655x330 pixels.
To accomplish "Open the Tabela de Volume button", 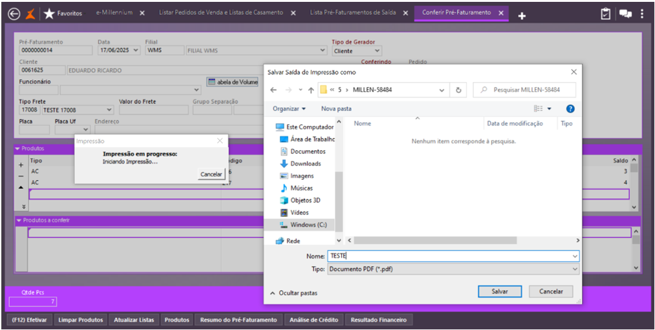I will click(232, 82).
